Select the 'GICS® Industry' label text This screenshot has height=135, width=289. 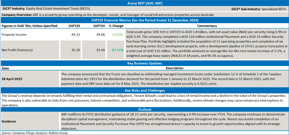(x=14, y=8)
